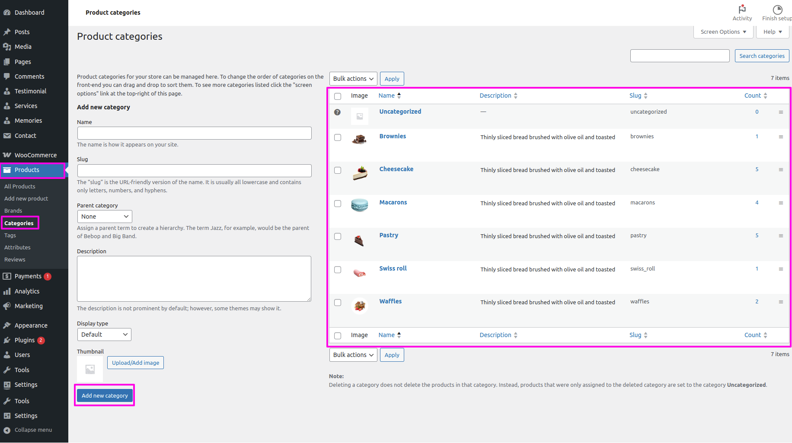This screenshot has width=792, height=443.
Task: Click the Collapse menu arrow icon
Action: pos(7,430)
